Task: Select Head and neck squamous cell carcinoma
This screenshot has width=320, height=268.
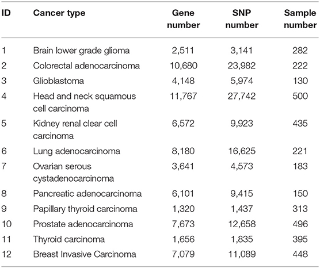Action: click(85, 102)
